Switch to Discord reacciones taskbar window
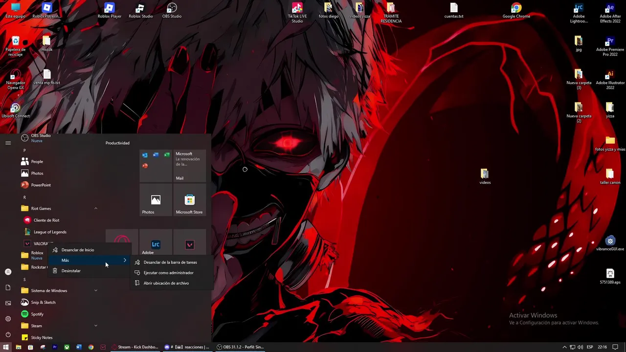 pos(187,347)
